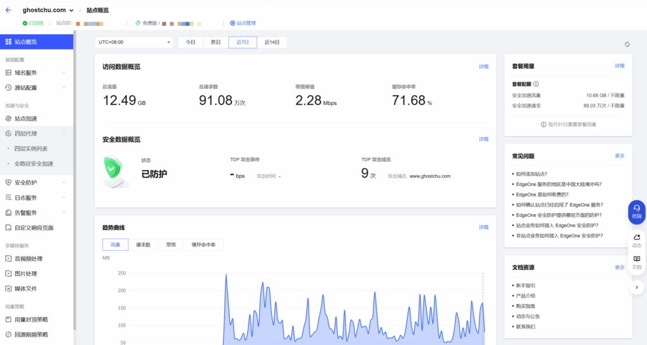This screenshot has height=345, width=647.
Task: Open 站点管理 site management
Action: coord(243,23)
